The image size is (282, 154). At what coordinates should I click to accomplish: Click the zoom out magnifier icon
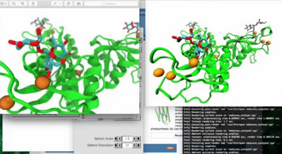tap(14, 4)
